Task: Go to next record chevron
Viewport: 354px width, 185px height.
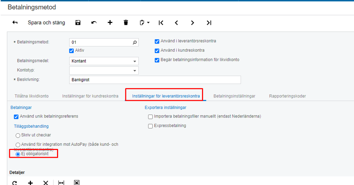Action: (192, 23)
